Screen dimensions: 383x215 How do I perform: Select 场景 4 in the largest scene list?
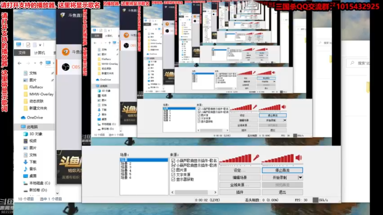pos(126,171)
